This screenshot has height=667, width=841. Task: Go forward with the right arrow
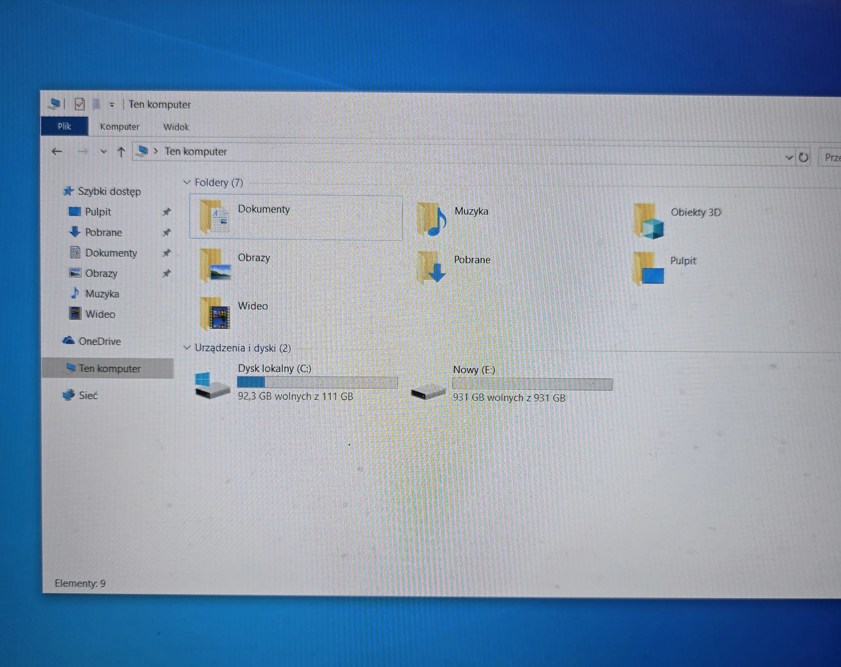coord(83,152)
